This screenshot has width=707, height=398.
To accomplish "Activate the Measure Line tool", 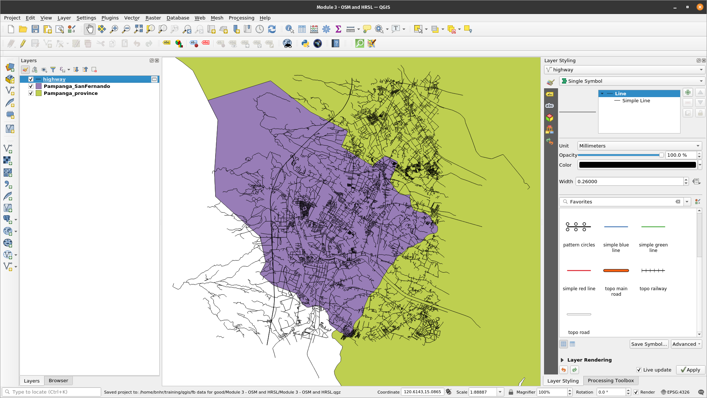I will 350,29.
